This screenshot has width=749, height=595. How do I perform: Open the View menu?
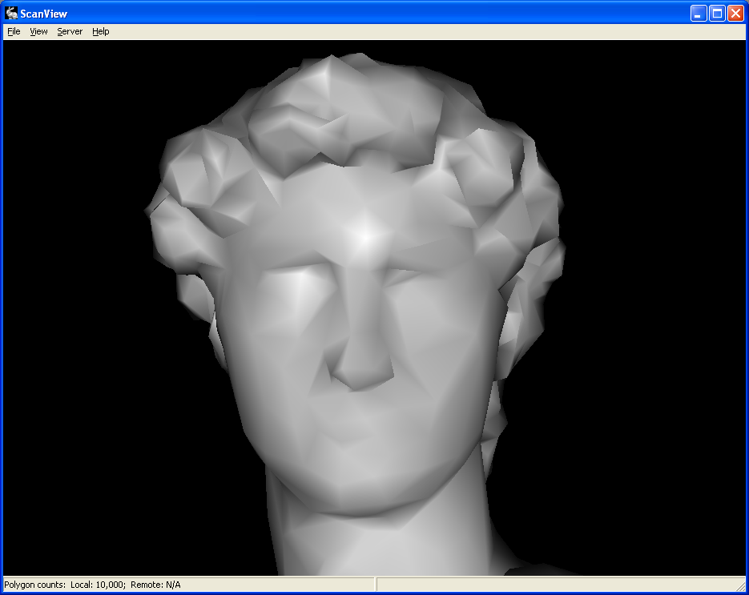[x=38, y=31]
